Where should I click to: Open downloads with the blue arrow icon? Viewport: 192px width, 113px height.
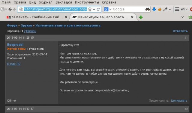pos(154,9)
